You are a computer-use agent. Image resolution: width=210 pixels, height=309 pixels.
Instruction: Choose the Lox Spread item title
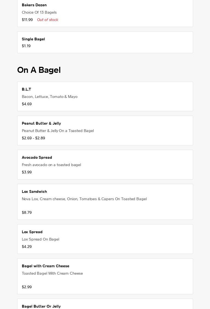click(32, 232)
